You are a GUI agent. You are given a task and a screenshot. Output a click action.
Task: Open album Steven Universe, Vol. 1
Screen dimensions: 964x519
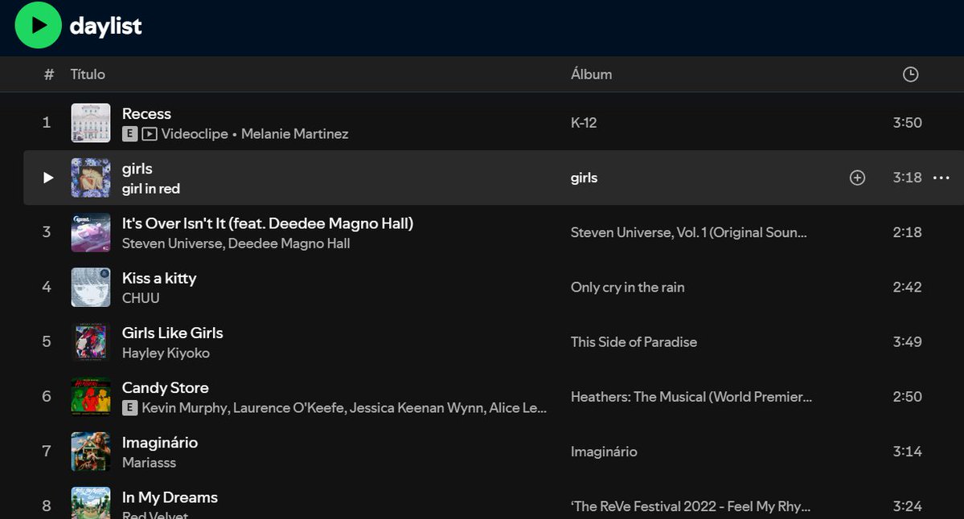688,232
